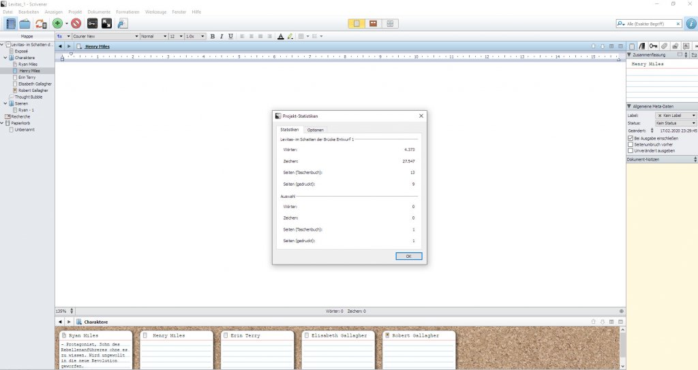698x370 pixels.
Task: Add a new document with green plus
Action: [x=57, y=24]
